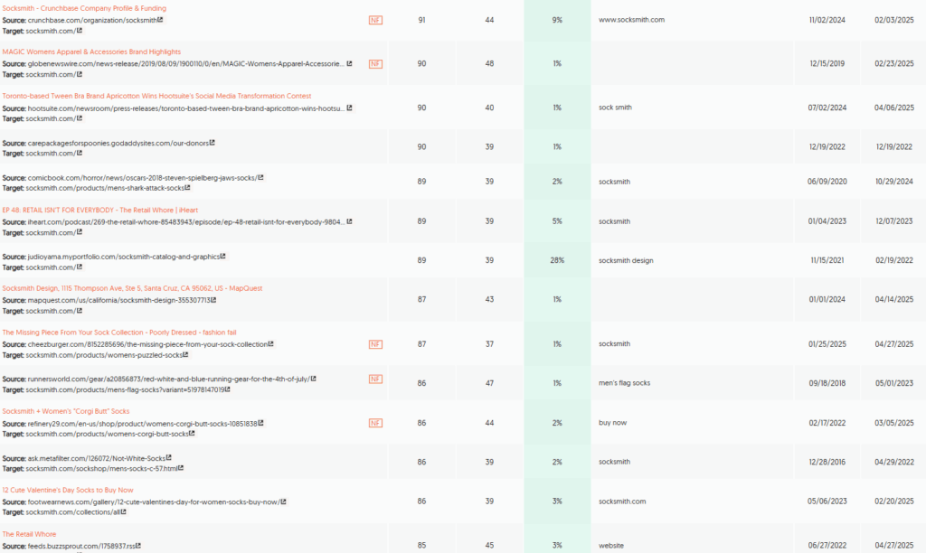Click target external icon in MapQuest row
Viewport: 926px width, 553px height.
80,311
